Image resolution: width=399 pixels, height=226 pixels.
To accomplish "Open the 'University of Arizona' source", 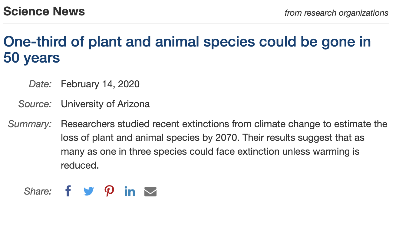I will click(105, 104).
